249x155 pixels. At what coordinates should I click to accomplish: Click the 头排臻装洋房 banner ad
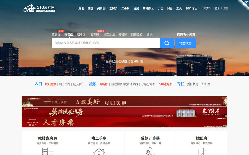125,112
